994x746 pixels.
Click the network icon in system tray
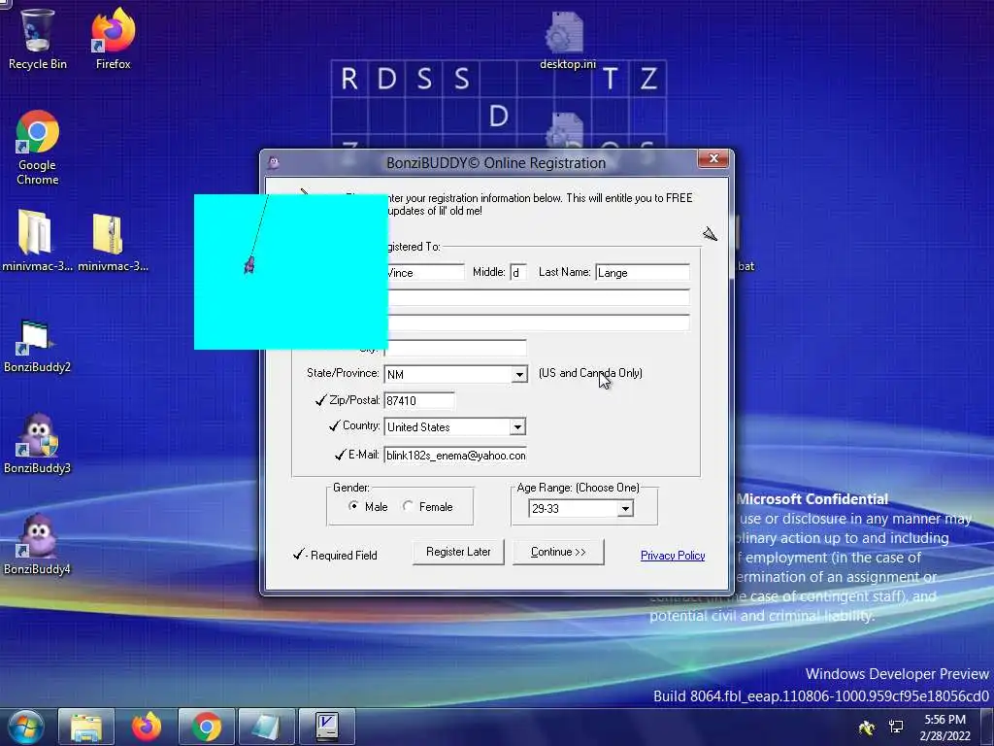click(x=896, y=727)
